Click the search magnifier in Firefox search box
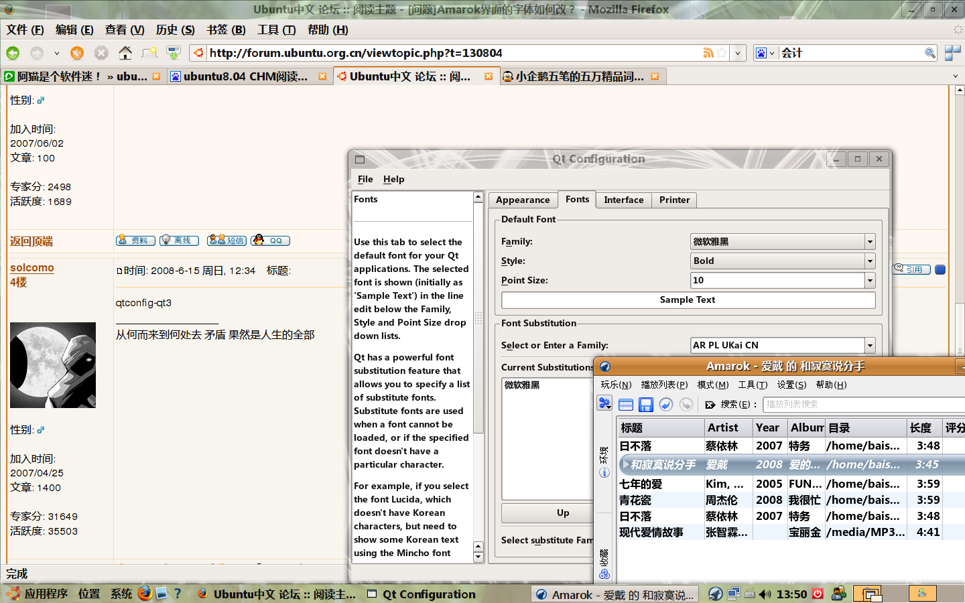The image size is (965, 603). coord(929,53)
